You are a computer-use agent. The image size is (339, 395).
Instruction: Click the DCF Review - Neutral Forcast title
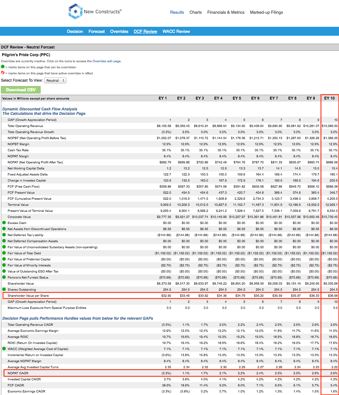click(28, 47)
